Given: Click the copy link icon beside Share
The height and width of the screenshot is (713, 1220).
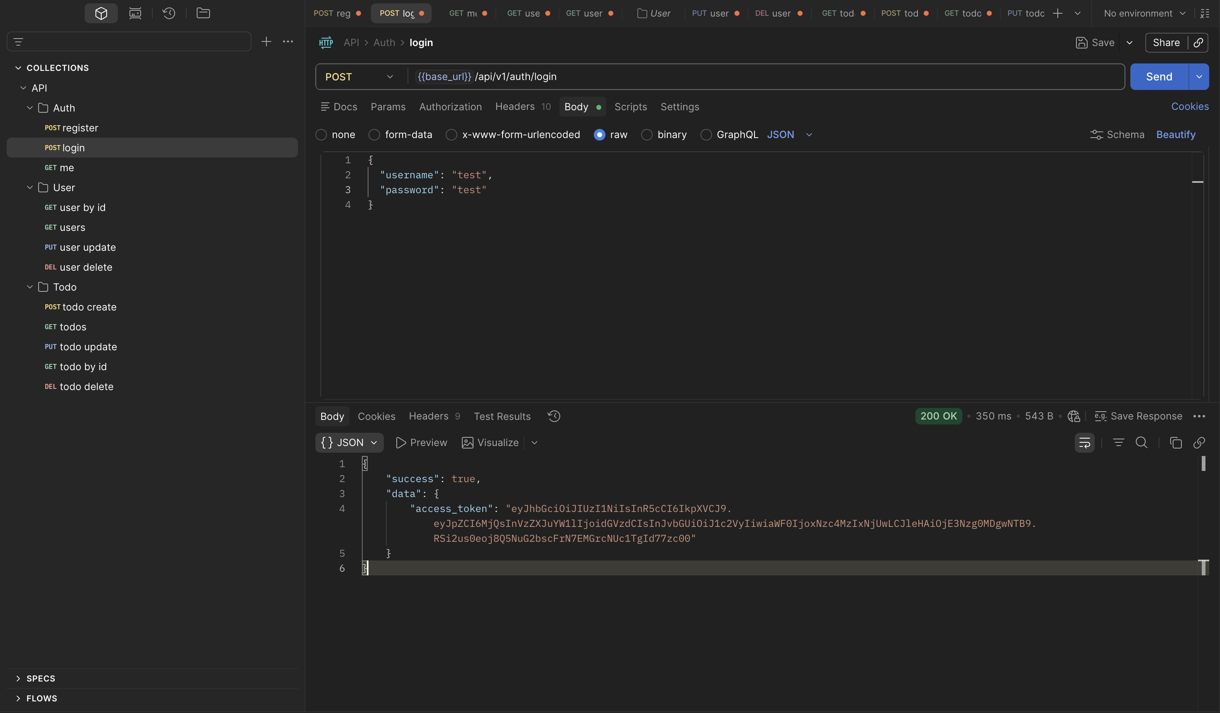Looking at the screenshot, I should tap(1198, 43).
